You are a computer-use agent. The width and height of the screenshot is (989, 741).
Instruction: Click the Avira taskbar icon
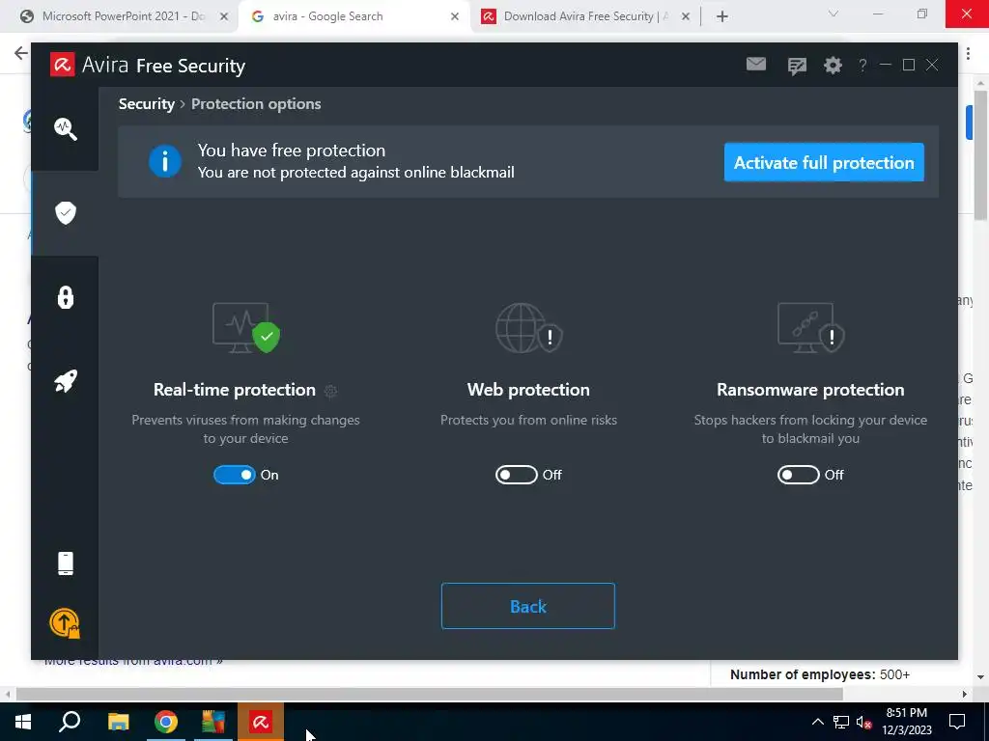pyautogui.click(x=261, y=722)
